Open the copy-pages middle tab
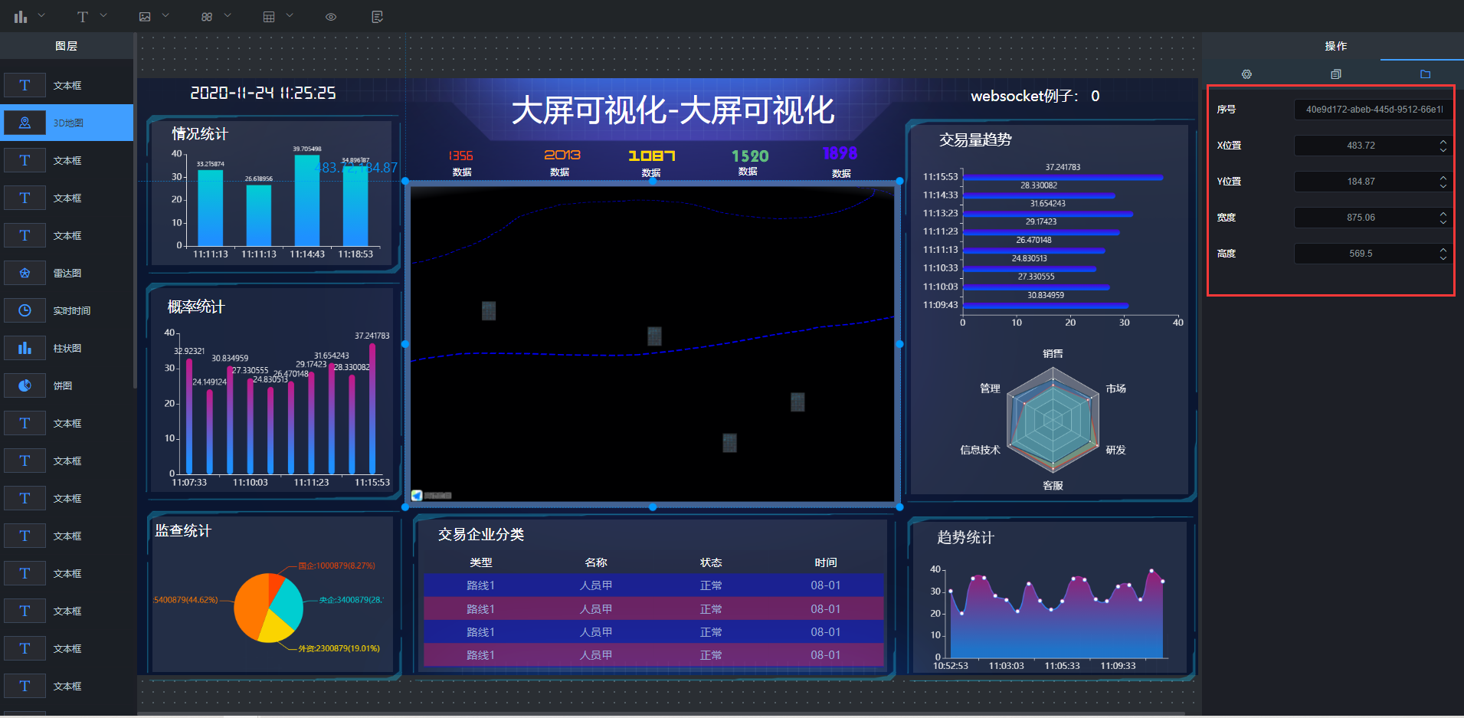 tap(1336, 74)
